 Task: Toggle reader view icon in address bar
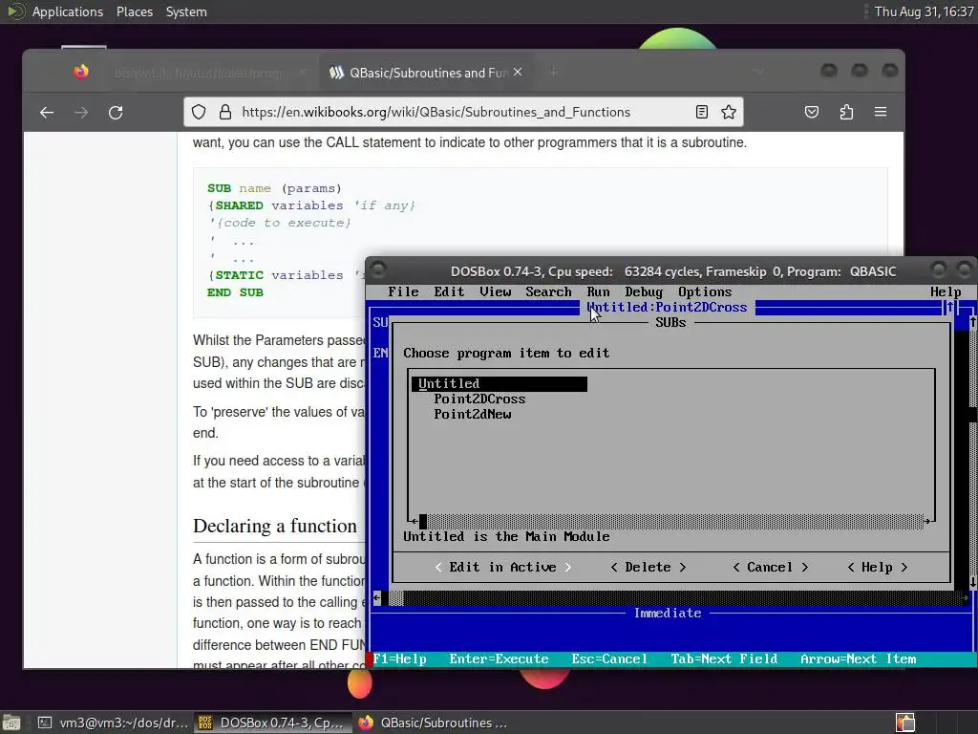702,113
